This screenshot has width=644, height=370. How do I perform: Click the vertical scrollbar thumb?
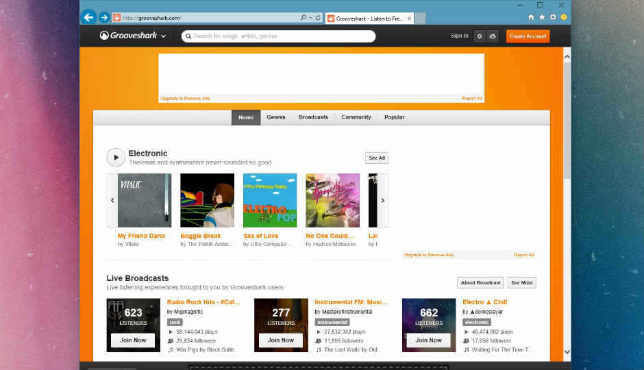point(567,121)
